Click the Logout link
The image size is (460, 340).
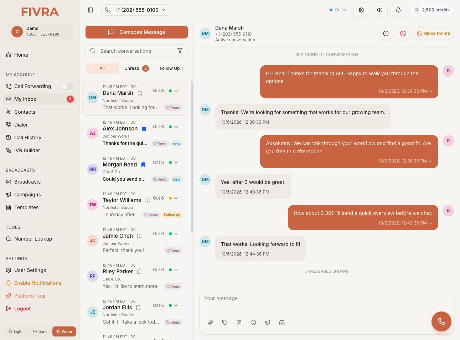point(40,309)
